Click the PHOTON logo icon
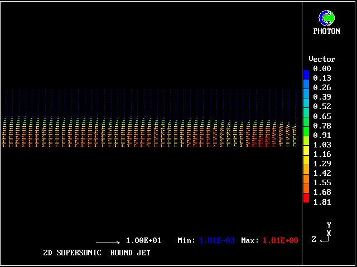Screen dimensions: 357x267 (326, 18)
